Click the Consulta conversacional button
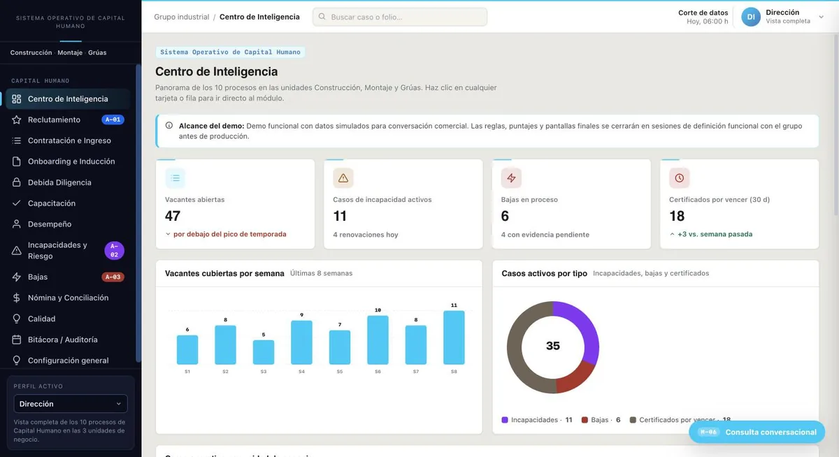Viewport: 839px width, 457px height. [757, 432]
